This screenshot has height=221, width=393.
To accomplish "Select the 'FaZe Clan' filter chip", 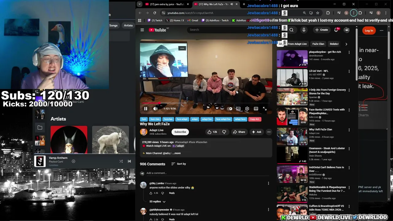I will click(x=318, y=44).
